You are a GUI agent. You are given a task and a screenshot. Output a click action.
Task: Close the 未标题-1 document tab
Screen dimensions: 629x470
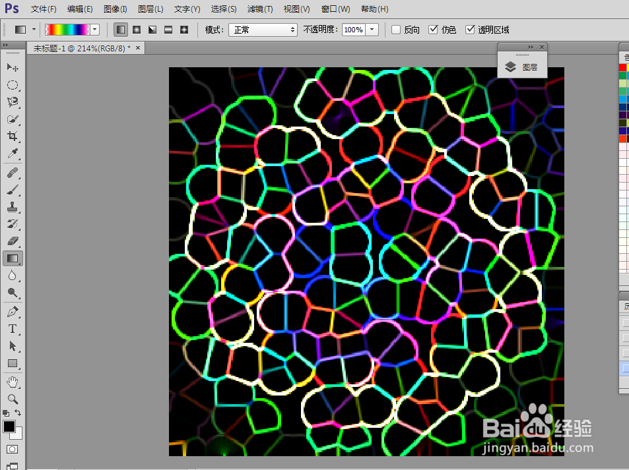click(x=138, y=48)
